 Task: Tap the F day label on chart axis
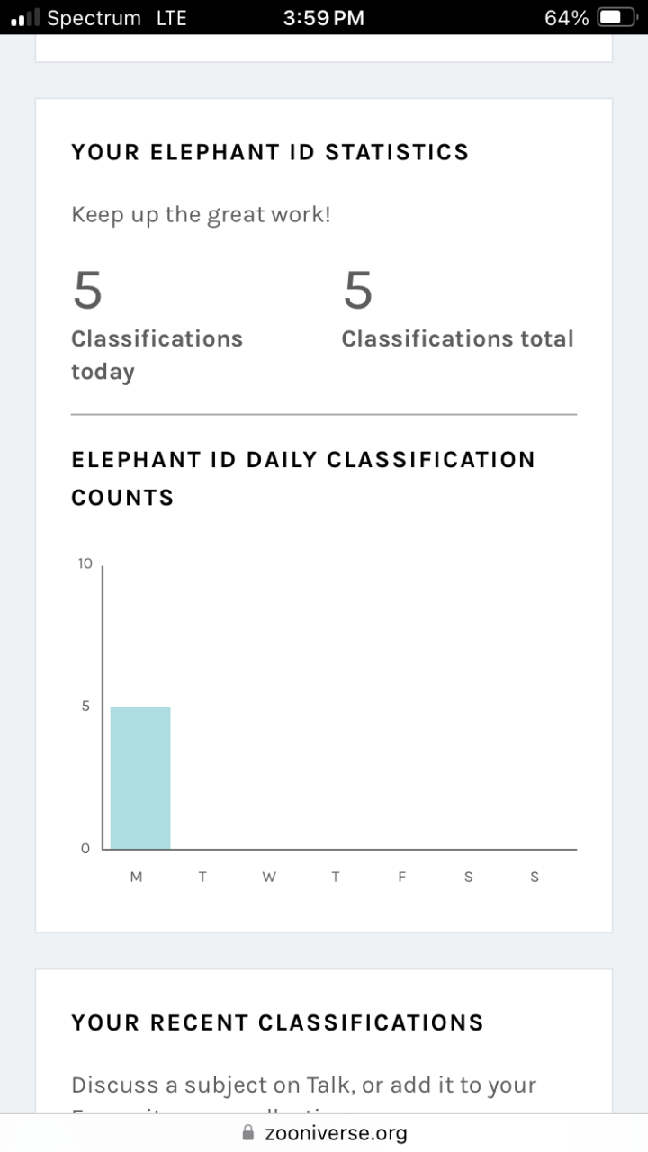click(x=401, y=877)
